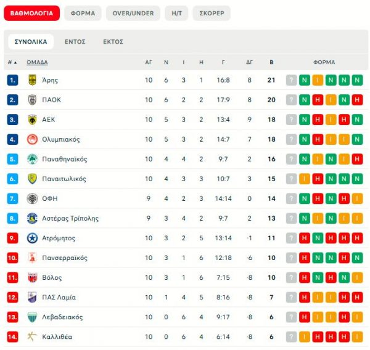Viewport: 370px width, 350px height.
Task: Click the ΟΦΗ team crest icon
Action: tap(32, 198)
